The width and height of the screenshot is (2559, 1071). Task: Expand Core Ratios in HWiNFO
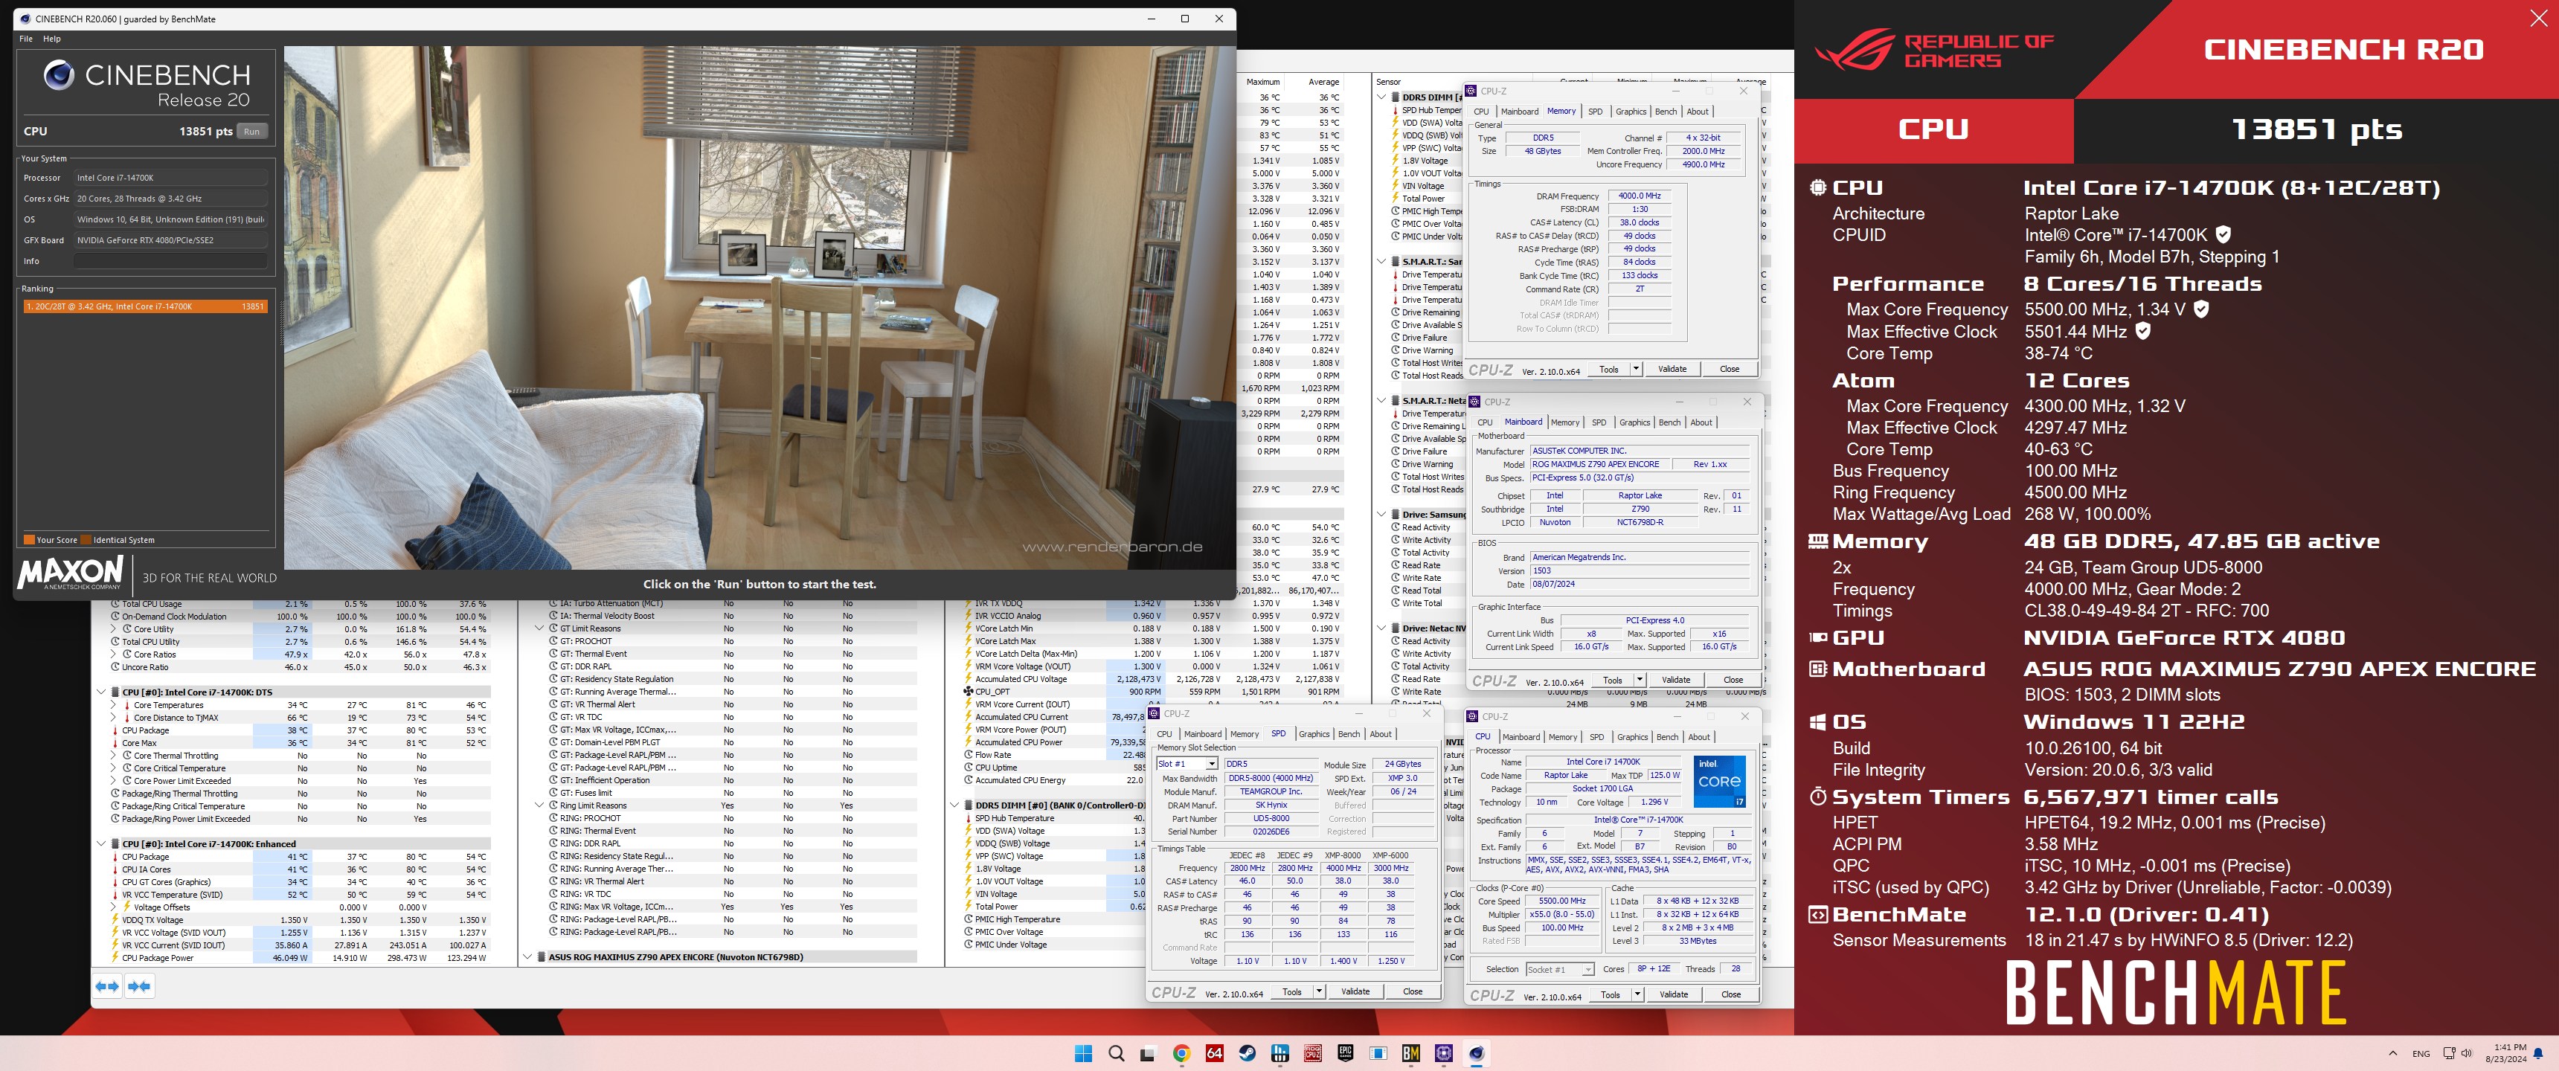coord(113,654)
